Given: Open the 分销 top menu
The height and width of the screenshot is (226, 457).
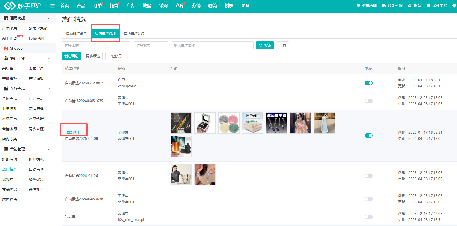Looking at the screenshot, I should click(x=196, y=6).
